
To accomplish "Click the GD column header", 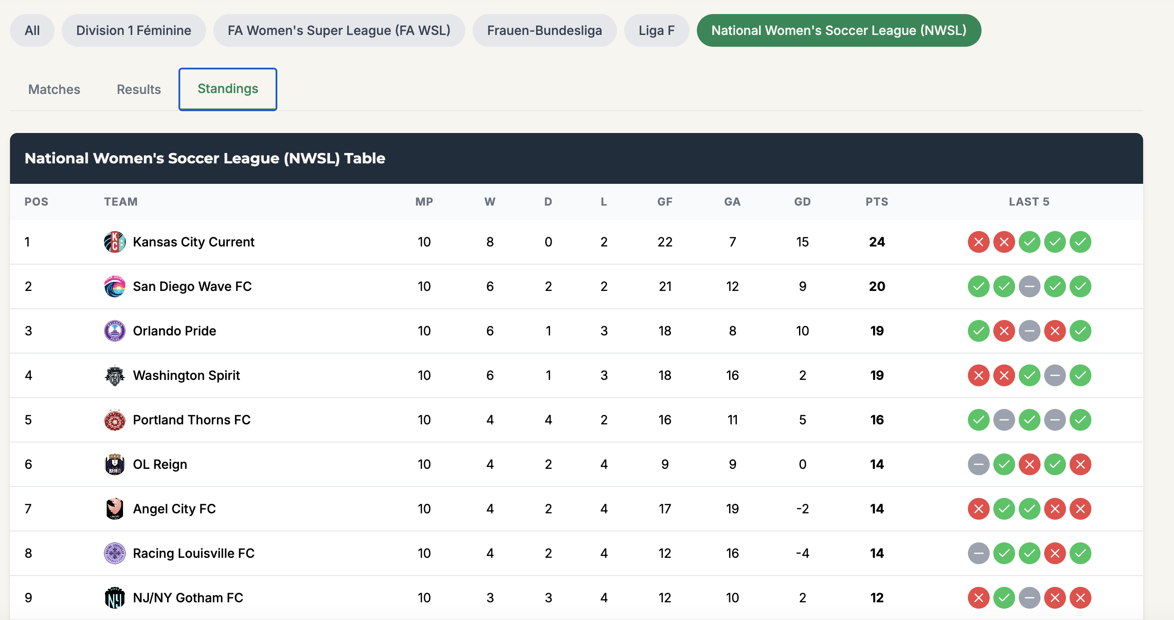I will (803, 202).
